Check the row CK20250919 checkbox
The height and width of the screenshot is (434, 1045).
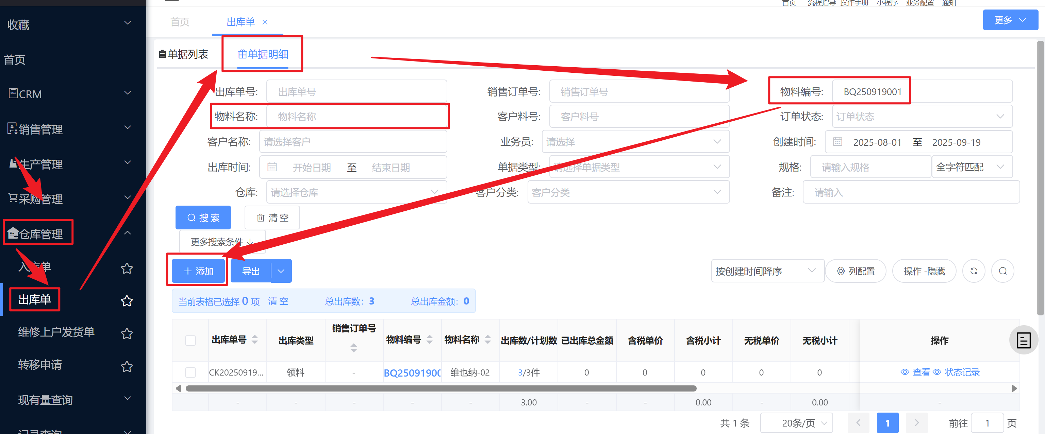point(190,372)
